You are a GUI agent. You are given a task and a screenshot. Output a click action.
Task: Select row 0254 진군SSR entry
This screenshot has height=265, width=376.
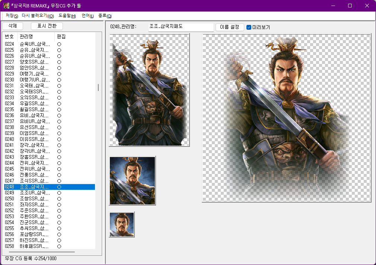50,222
